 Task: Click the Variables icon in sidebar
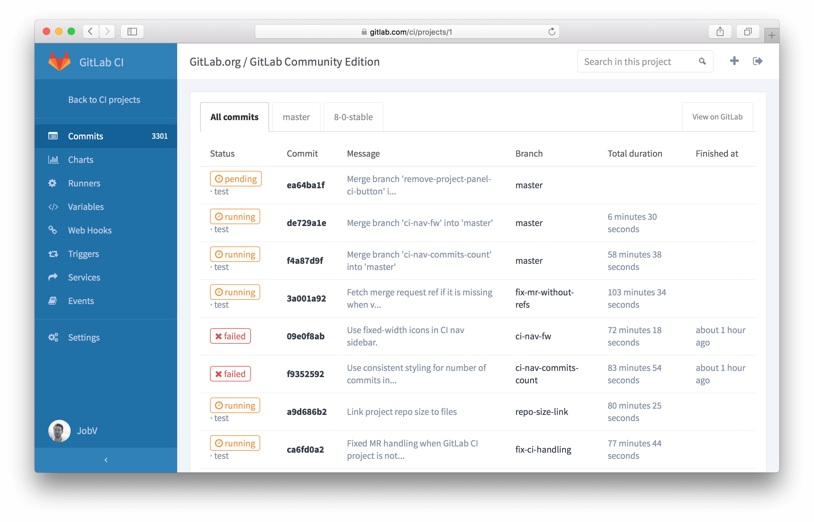[53, 207]
